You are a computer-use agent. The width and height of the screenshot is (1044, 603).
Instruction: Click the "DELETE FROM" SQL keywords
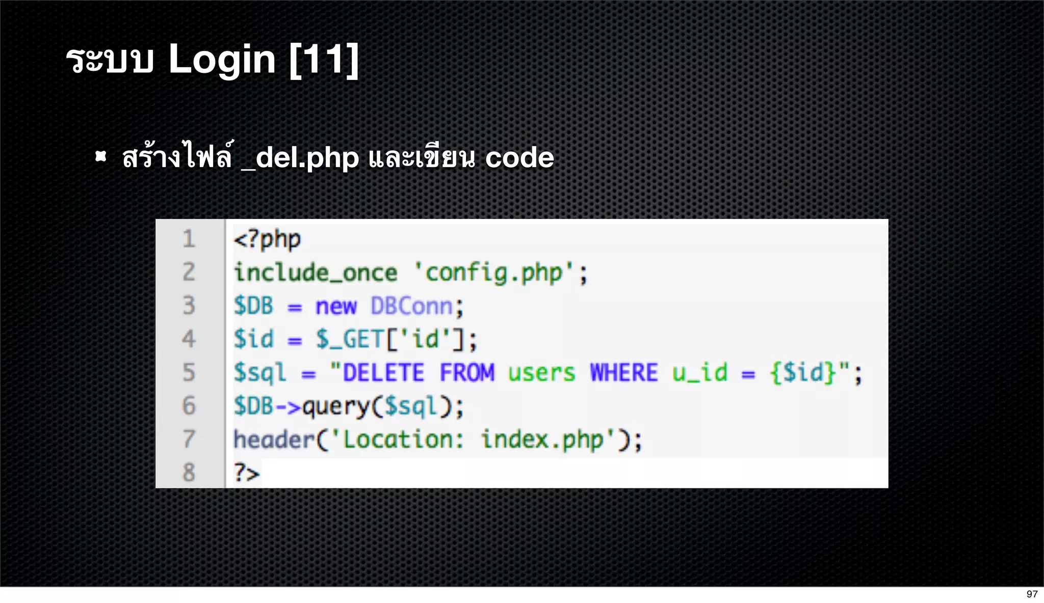click(x=419, y=372)
